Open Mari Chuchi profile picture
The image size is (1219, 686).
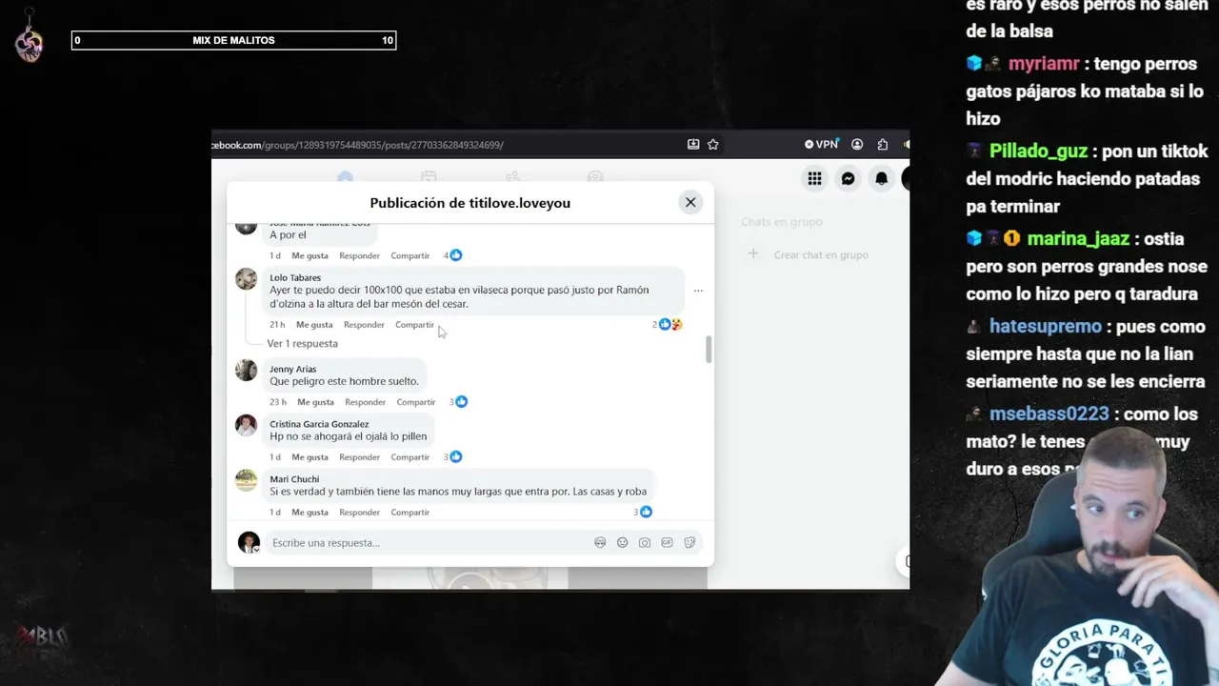tap(247, 480)
